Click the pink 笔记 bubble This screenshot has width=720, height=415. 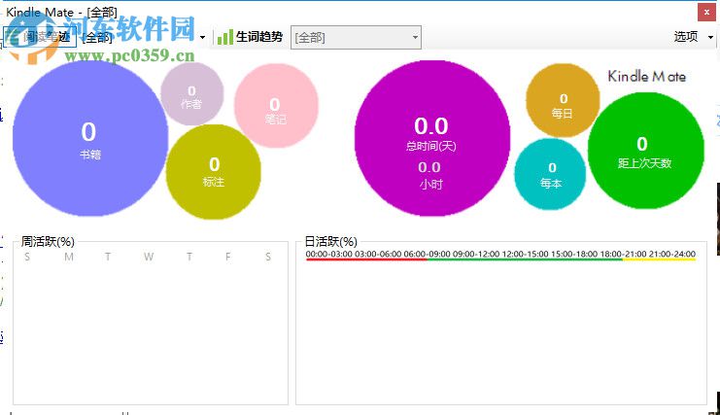[x=276, y=106]
